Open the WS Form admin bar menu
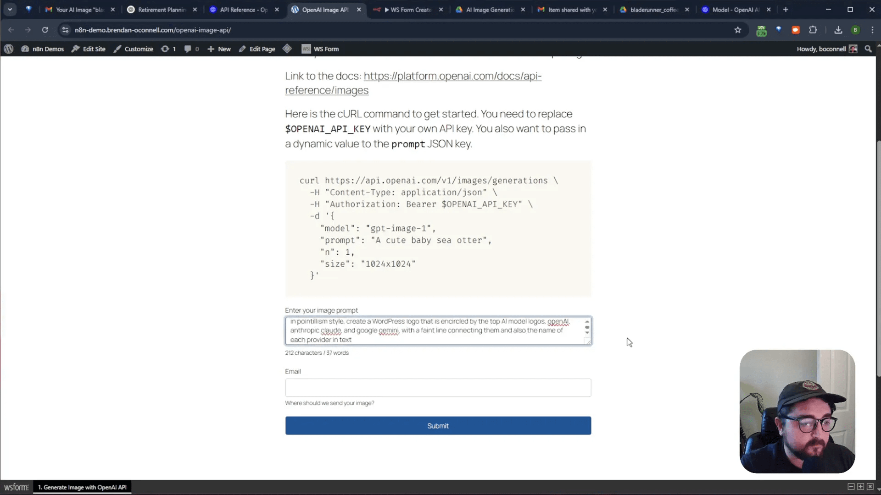Screen dimensions: 881x495 click(320, 49)
